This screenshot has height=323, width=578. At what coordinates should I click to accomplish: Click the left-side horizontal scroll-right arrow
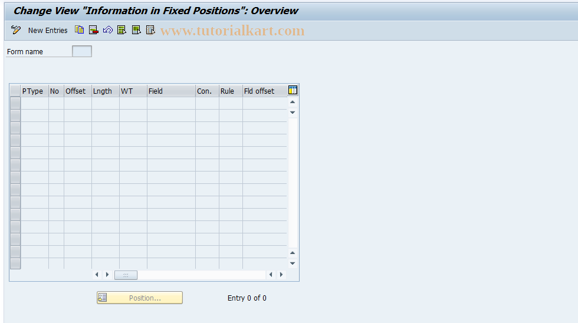click(x=107, y=275)
